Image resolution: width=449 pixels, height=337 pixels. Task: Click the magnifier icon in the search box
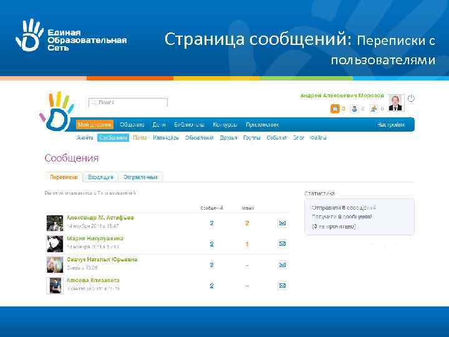[94, 102]
